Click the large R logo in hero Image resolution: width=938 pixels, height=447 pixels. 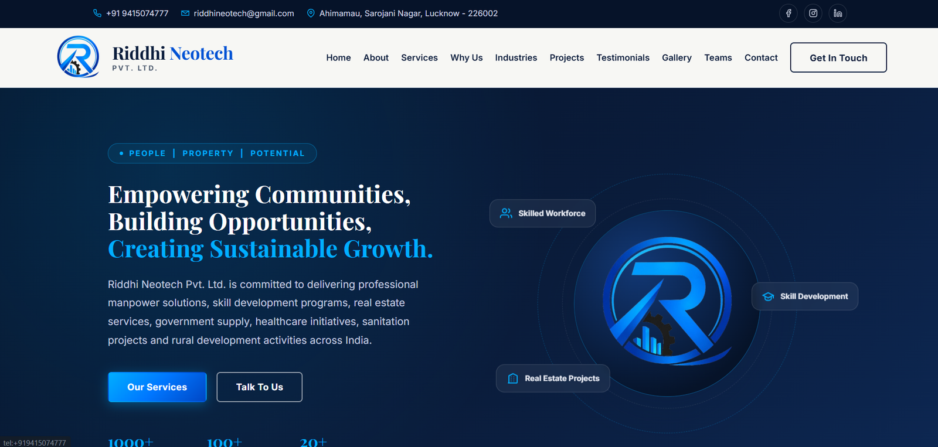pyautogui.click(x=668, y=301)
